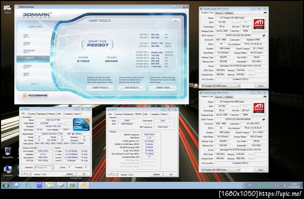Screen dimensions: 304x199
Task: Select Graphics Card tab in top GPU-Z window
Action: point(207,13)
